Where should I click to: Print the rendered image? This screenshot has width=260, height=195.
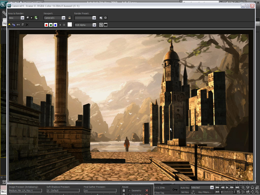[23, 25]
